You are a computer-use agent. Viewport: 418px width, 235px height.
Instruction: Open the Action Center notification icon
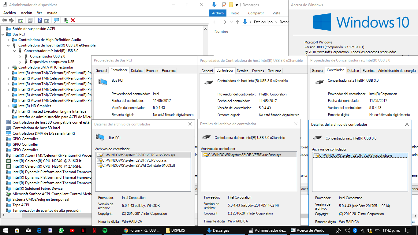tap(408, 230)
